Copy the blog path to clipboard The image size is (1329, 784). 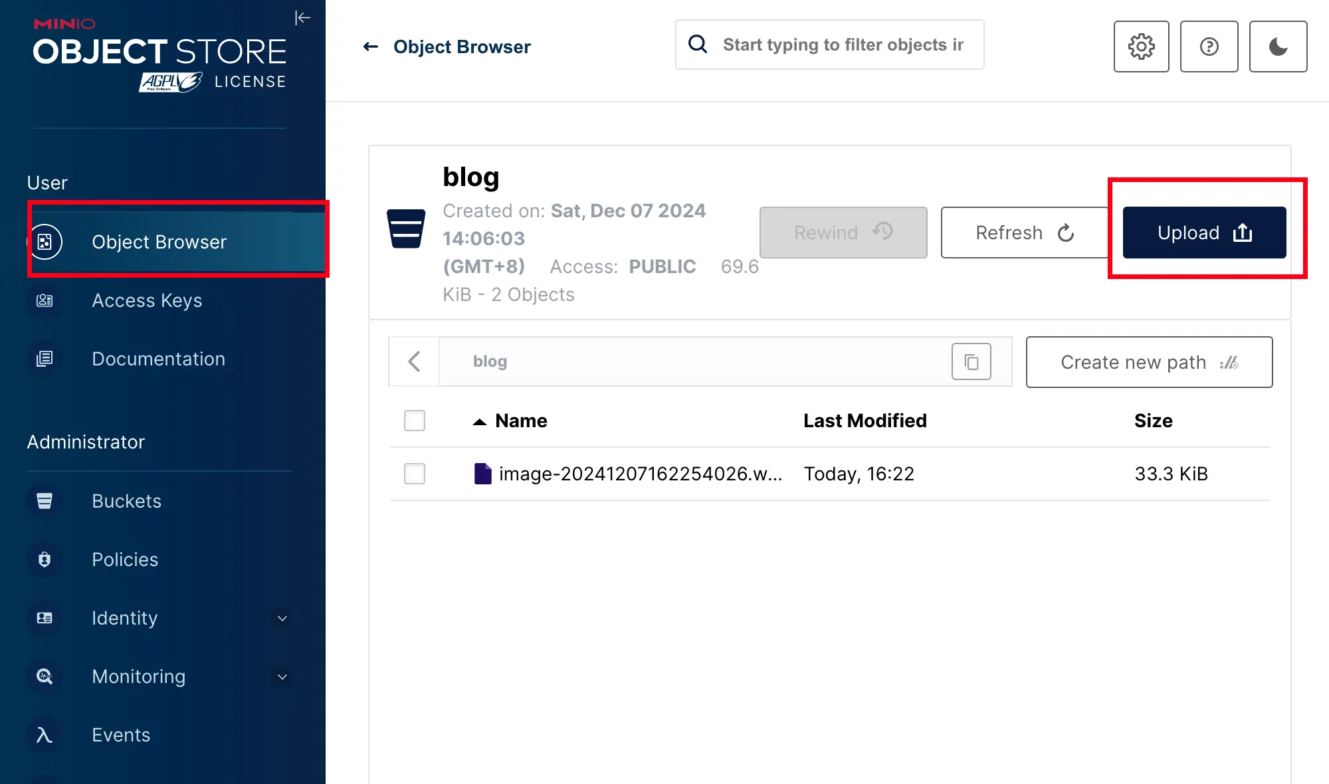971,361
